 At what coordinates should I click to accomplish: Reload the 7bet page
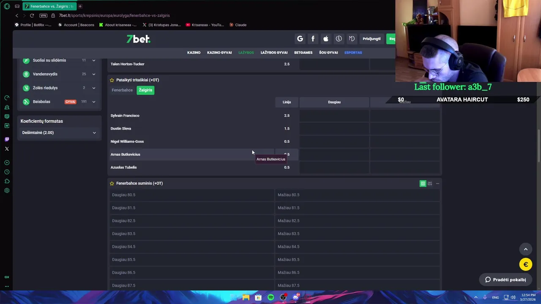(x=32, y=16)
